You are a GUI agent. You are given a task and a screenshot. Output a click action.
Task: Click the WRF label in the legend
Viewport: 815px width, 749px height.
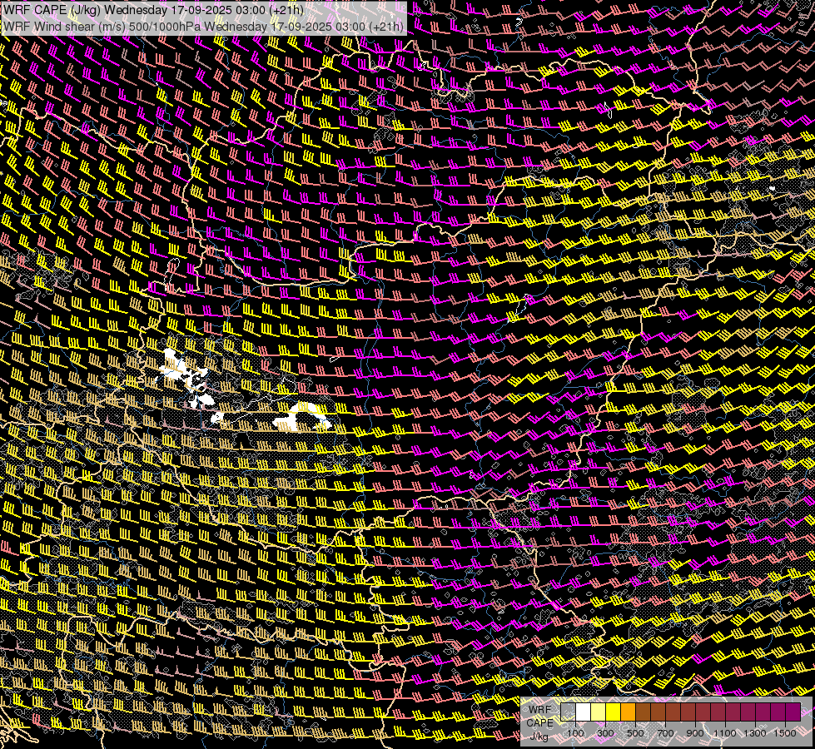[540, 710]
